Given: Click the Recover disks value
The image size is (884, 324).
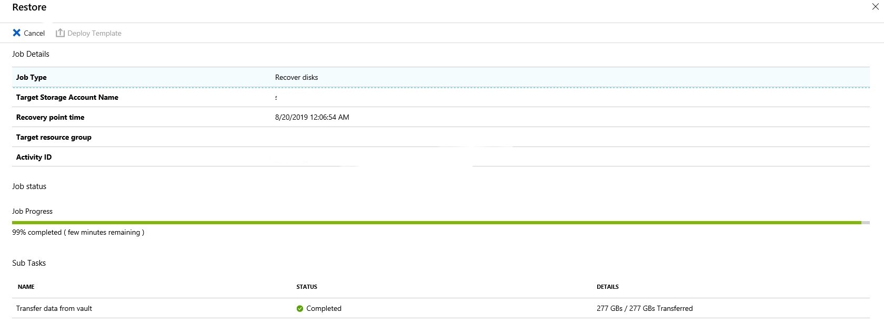Looking at the screenshot, I should [296, 77].
